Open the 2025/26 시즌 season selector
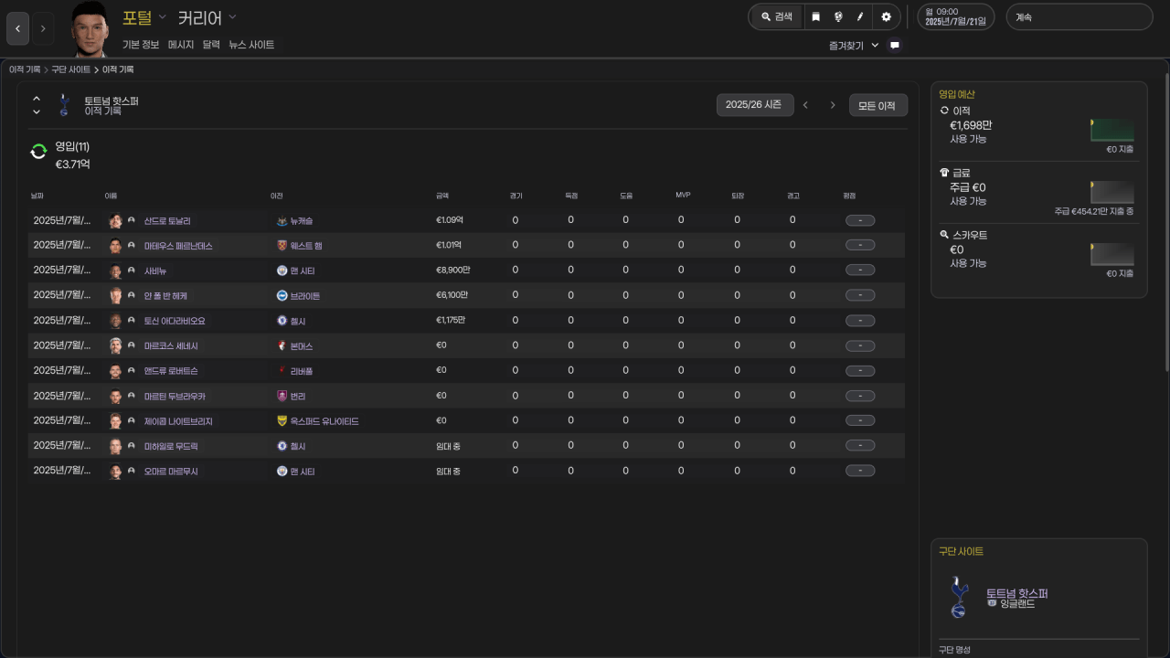 coord(754,105)
